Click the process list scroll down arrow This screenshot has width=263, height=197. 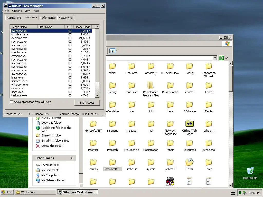pyautogui.click(x=97, y=96)
